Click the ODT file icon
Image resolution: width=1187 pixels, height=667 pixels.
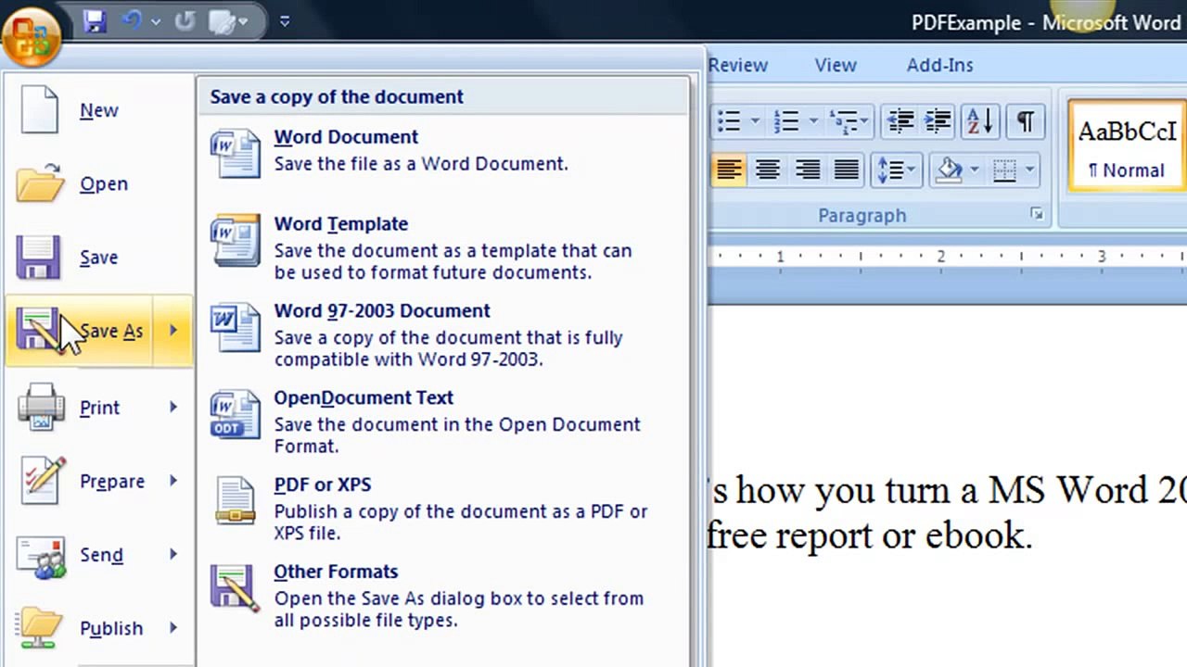click(x=236, y=414)
